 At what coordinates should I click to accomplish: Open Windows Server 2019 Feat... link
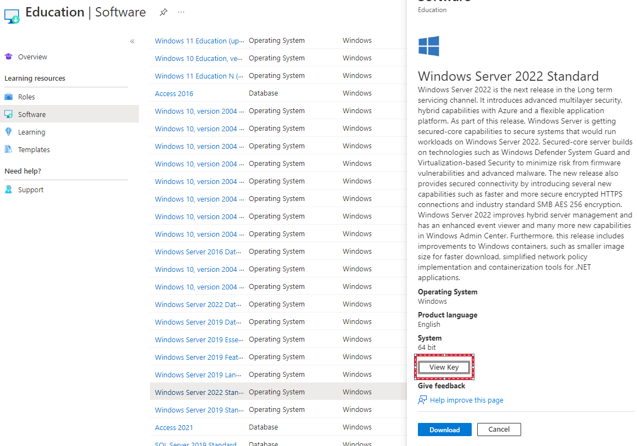point(199,357)
